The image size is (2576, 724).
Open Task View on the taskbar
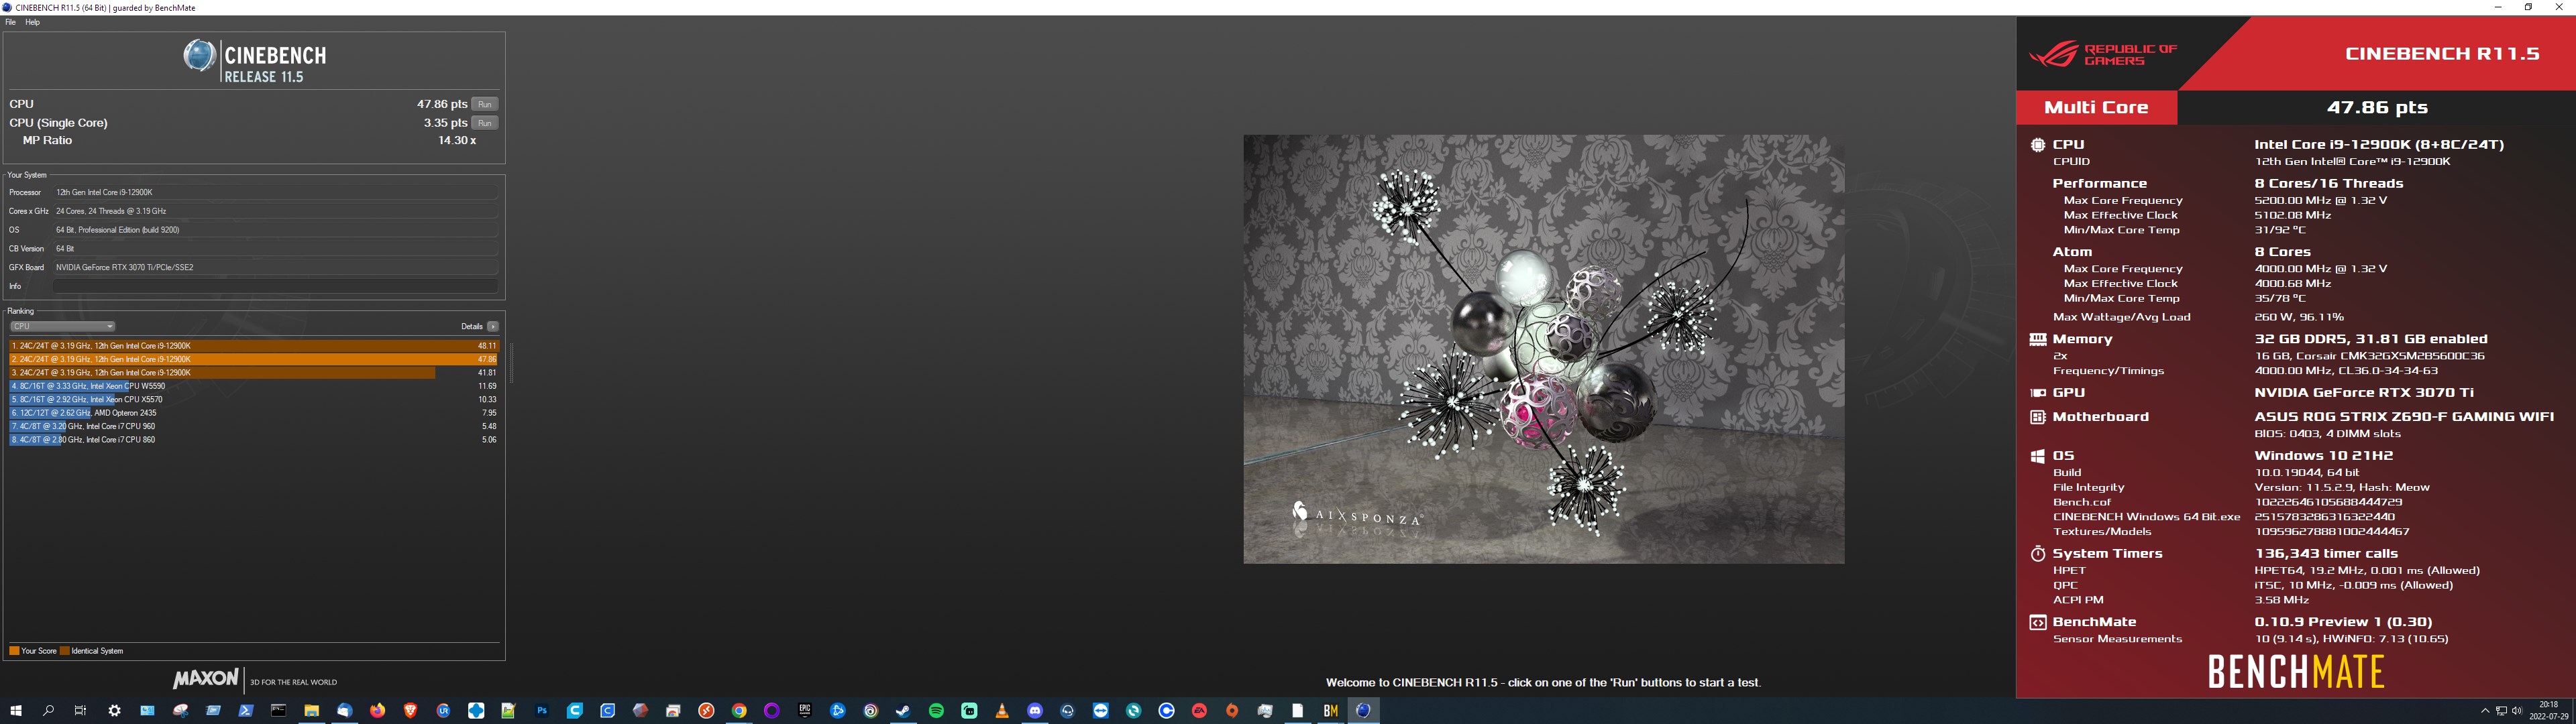(81, 711)
